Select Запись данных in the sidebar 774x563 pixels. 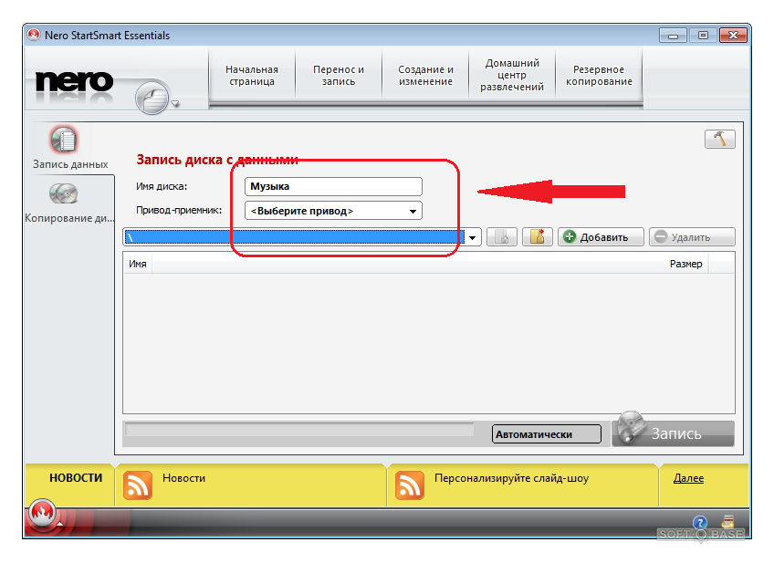click(x=69, y=148)
